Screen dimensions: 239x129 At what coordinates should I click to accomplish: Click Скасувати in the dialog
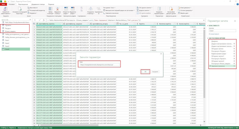click(x=155, y=72)
